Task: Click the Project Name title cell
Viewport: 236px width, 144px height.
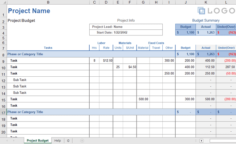Action: click(29, 11)
